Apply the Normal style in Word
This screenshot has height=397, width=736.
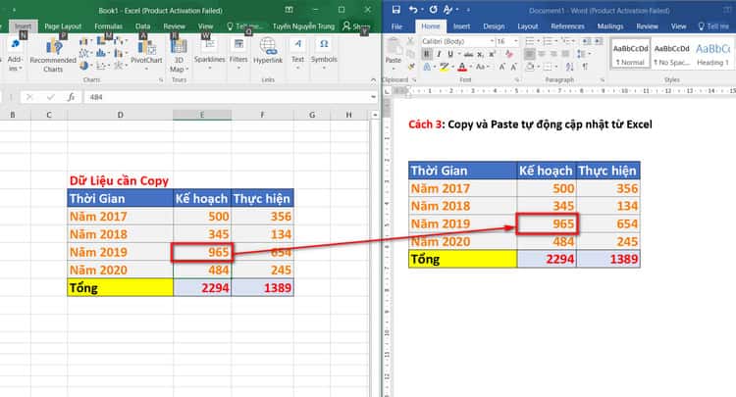click(630, 54)
